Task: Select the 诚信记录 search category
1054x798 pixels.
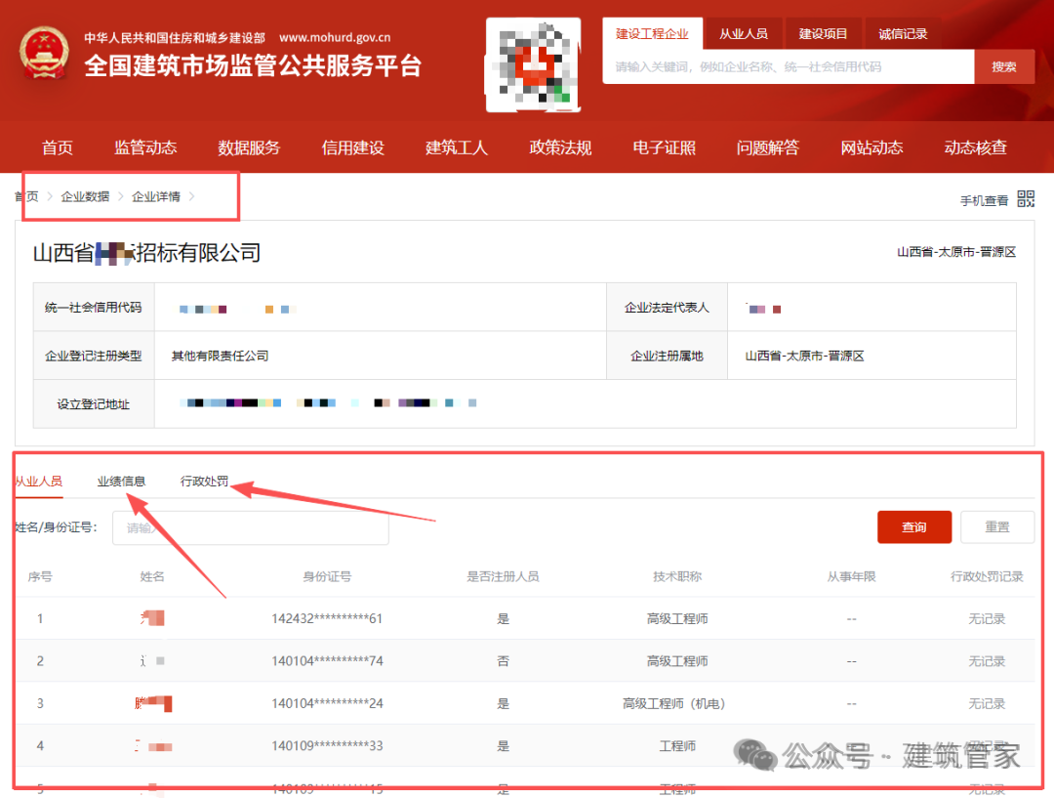Action: (902, 33)
